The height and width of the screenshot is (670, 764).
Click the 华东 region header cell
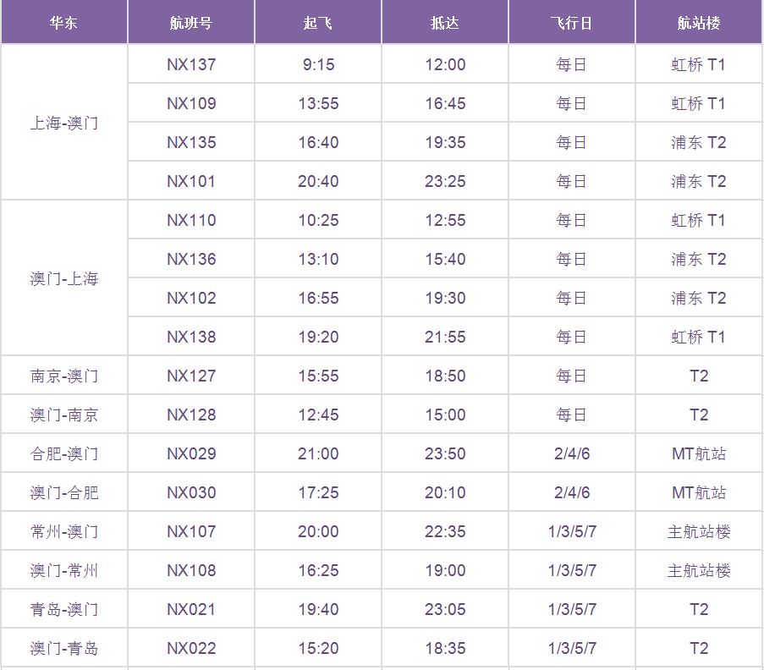tap(63, 23)
